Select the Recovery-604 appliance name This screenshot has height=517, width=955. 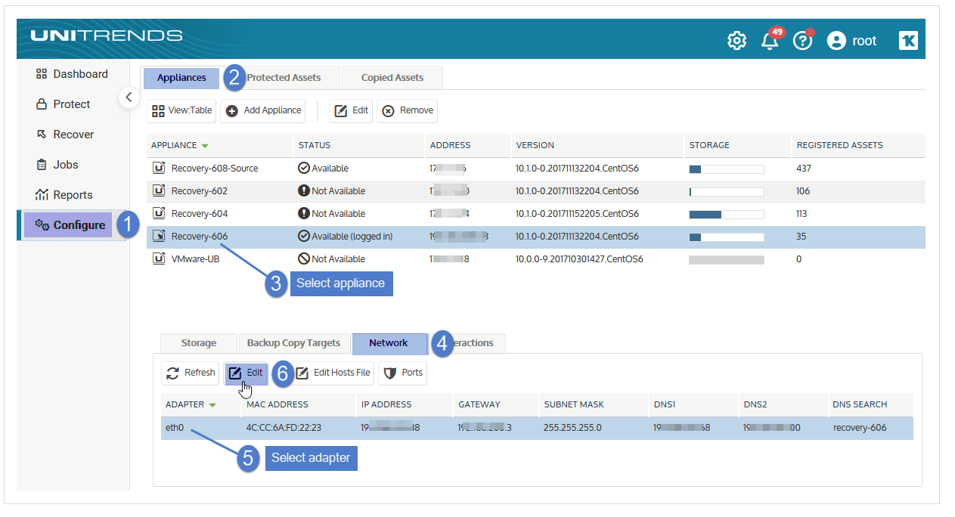coord(200,214)
